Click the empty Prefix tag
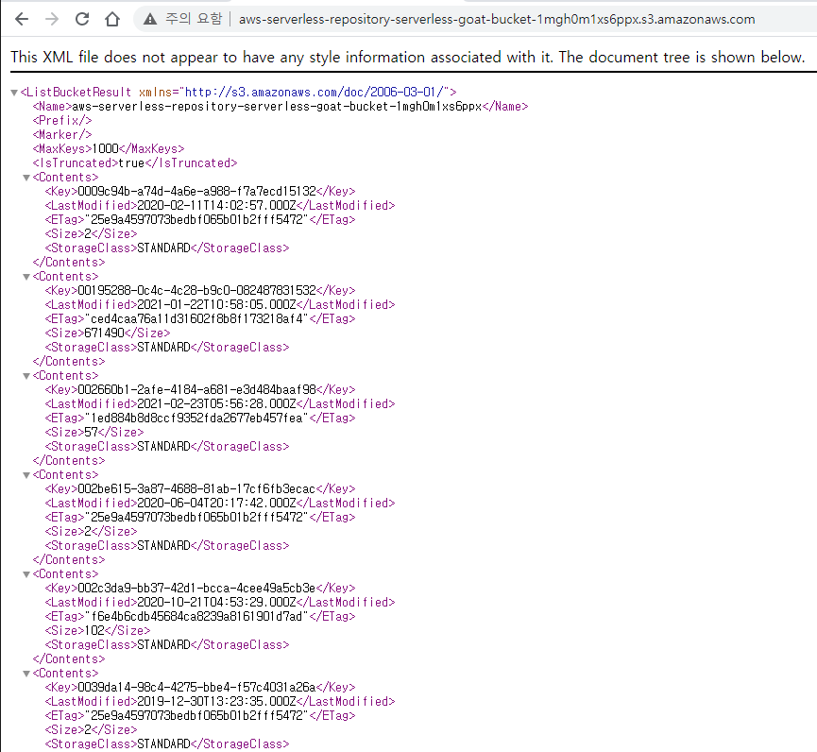This screenshot has height=752, width=817. pyautogui.click(x=62, y=120)
